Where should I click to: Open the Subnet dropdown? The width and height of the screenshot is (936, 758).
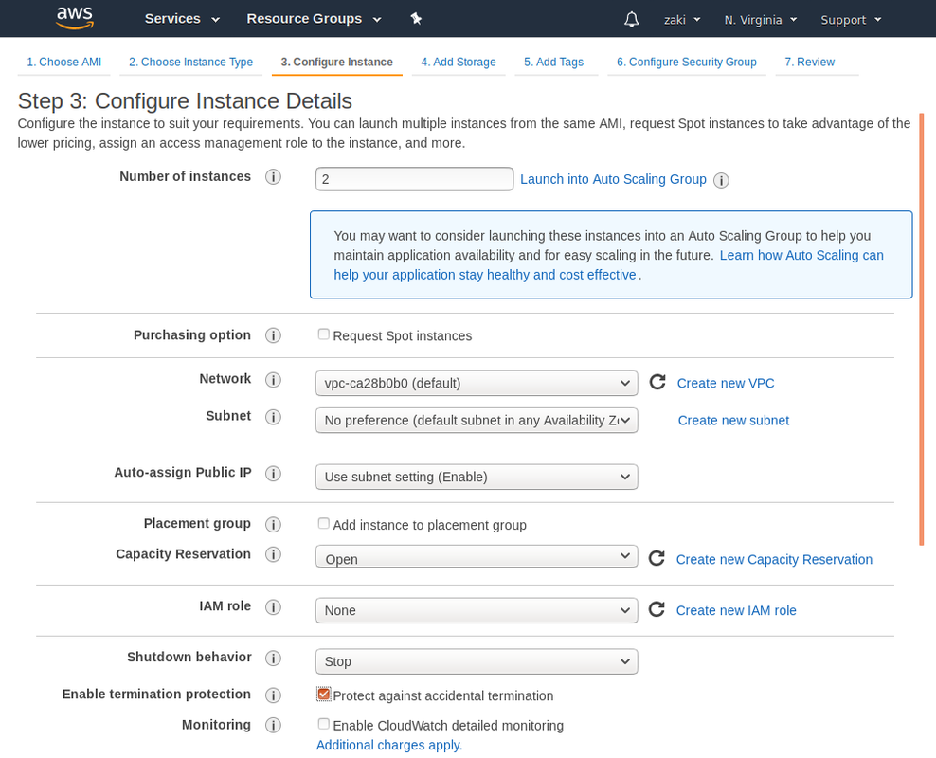point(477,420)
